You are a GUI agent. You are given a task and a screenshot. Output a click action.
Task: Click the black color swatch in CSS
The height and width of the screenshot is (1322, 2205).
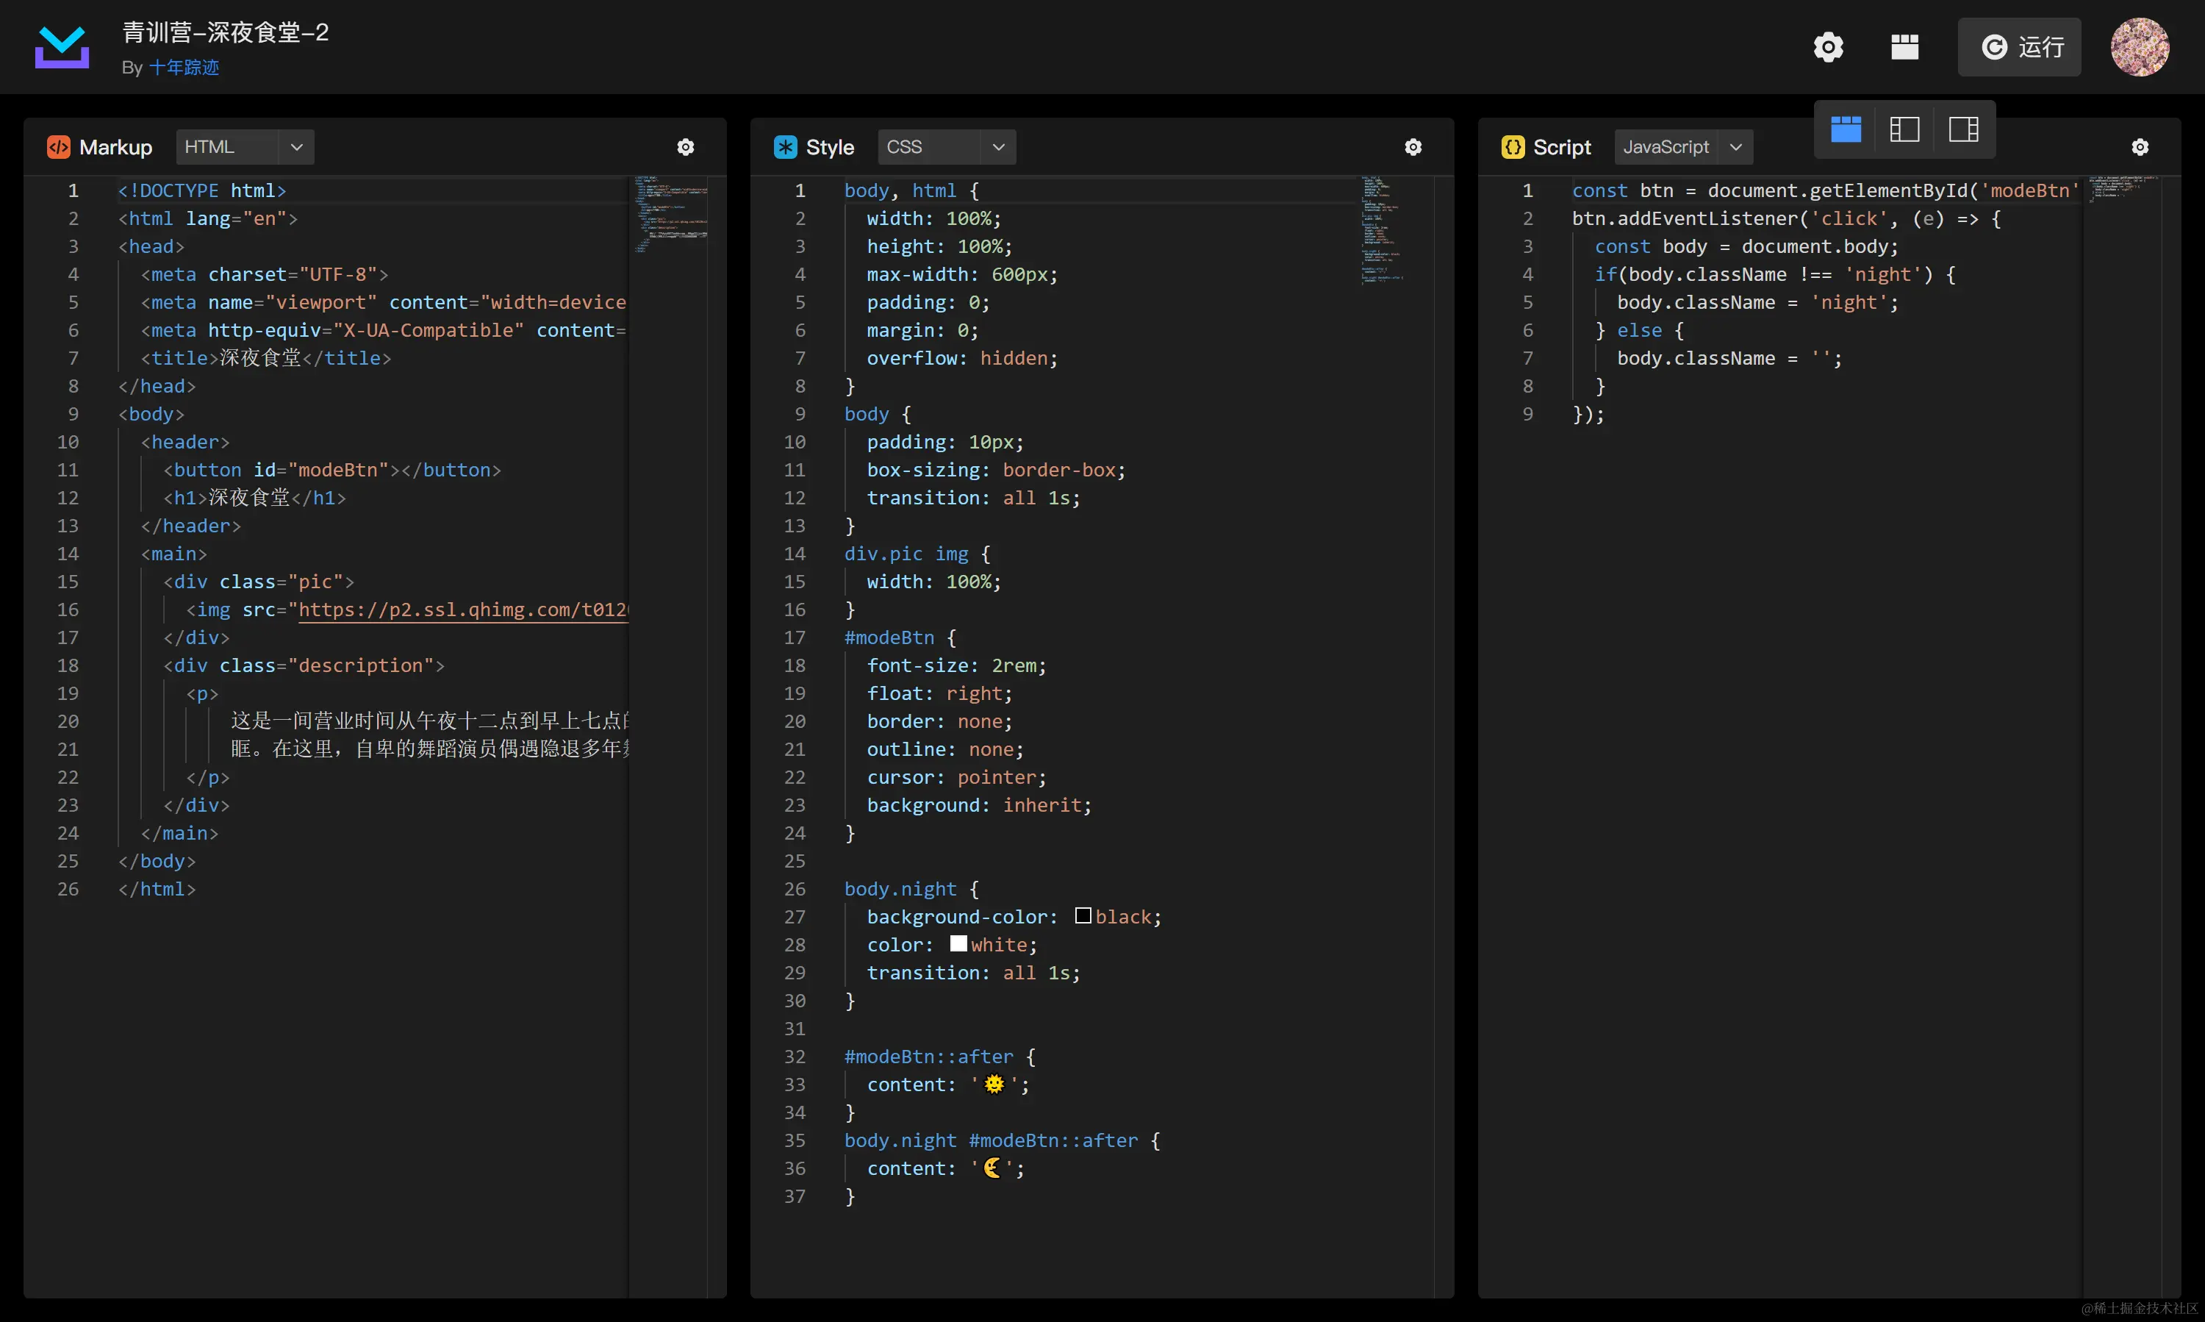[1083, 916]
